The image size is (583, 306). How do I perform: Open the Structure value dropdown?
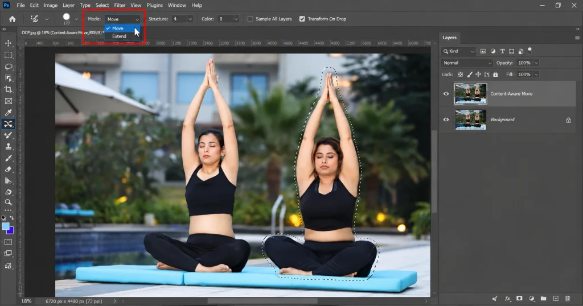pos(190,19)
